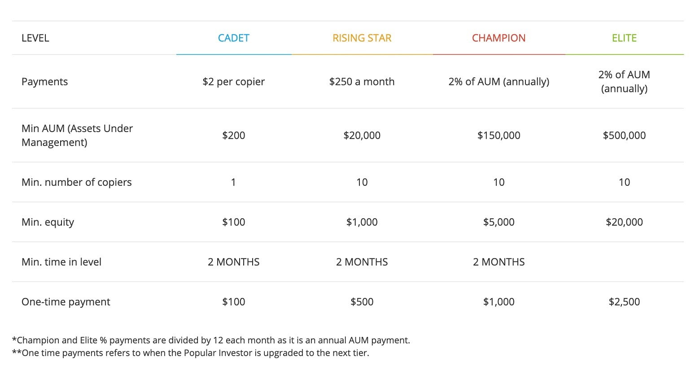Click the $250 a month cell
The height and width of the screenshot is (383, 691).
362,82
